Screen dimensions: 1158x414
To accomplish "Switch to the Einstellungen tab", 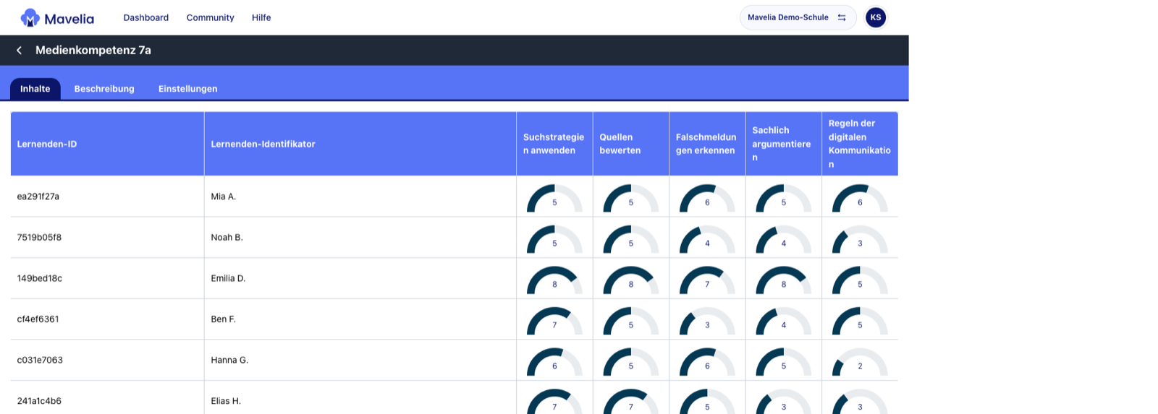I will (188, 89).
